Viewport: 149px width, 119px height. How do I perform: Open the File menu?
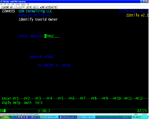pos(2,4)
